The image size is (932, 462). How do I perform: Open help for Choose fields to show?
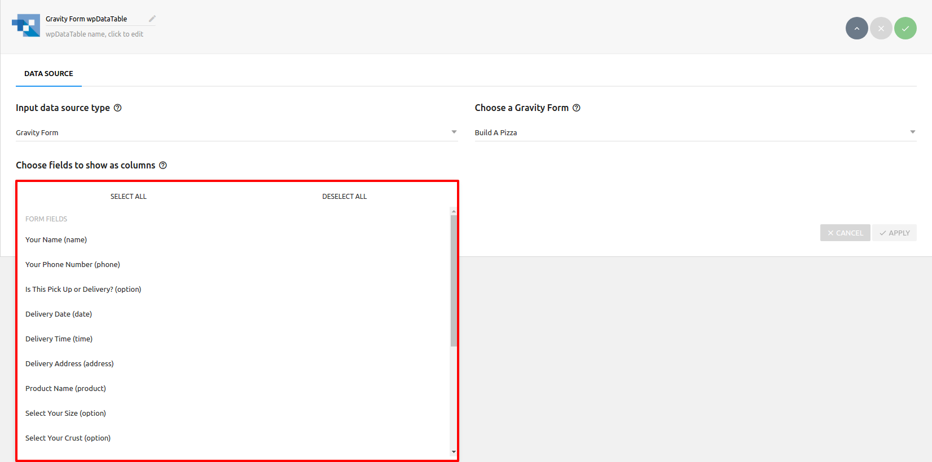click(162, 165)
